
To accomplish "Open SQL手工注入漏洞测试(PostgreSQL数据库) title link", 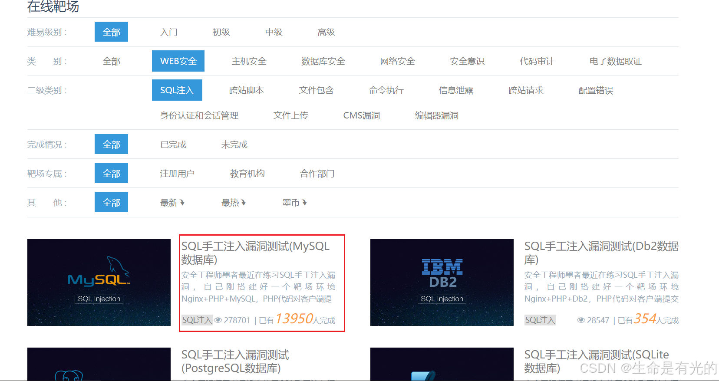I will 235,361.
